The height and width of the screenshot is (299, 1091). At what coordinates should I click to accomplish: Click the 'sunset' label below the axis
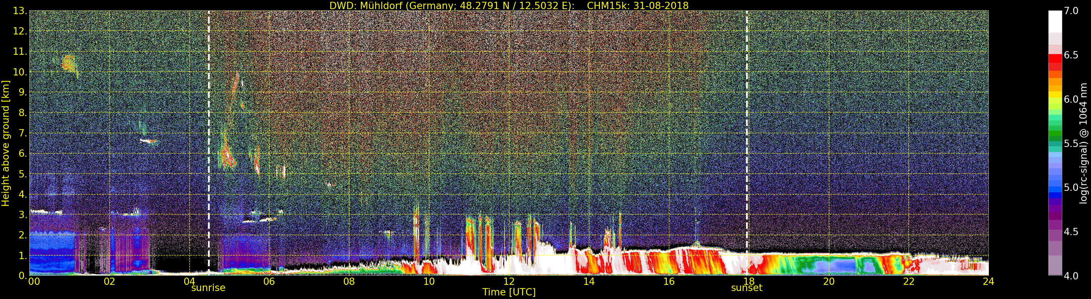click(746, 288)
